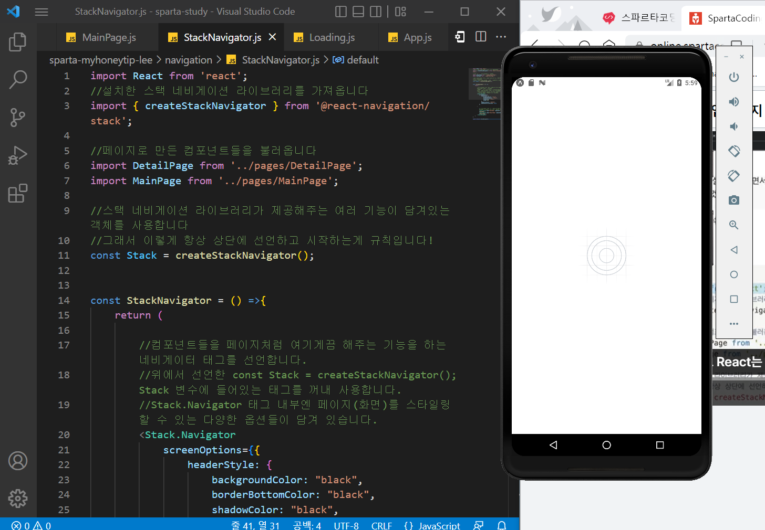Screen dimensions: 765x530
Task: Switch to the Loading.js tab
Action: pyautogui.click(x=332, y=37)
